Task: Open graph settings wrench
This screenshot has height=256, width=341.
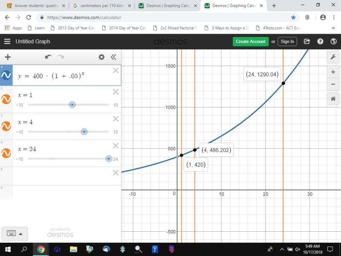Action: 333,57
